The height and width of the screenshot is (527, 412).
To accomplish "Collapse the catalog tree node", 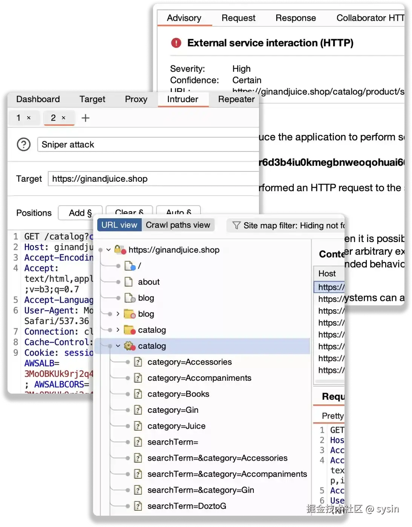I will (x=118, y=346).
